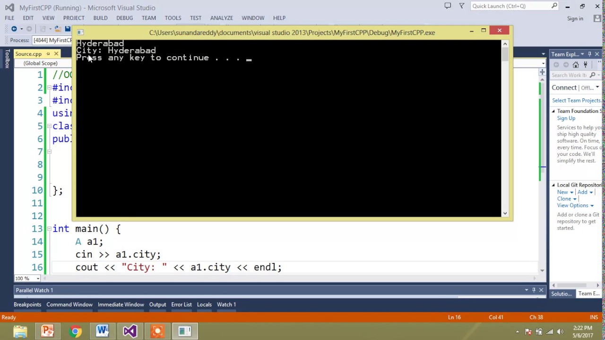Pin the Parallel Watch 1 panel
Viewport: 605px width, 340px height.
(534, 290)
